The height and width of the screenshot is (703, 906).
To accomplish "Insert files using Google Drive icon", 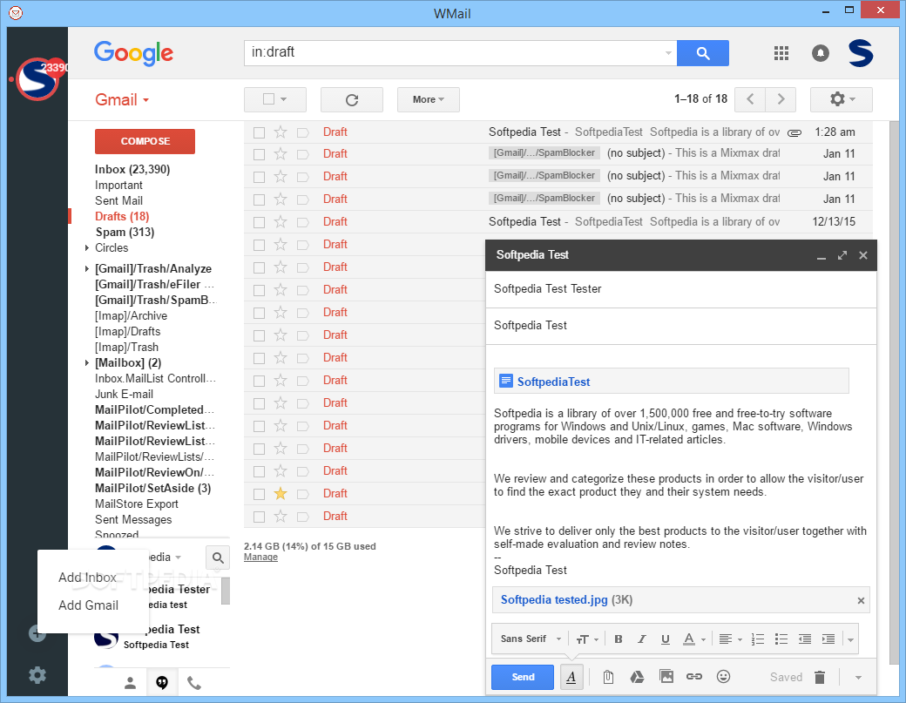I will coord(637,677).
